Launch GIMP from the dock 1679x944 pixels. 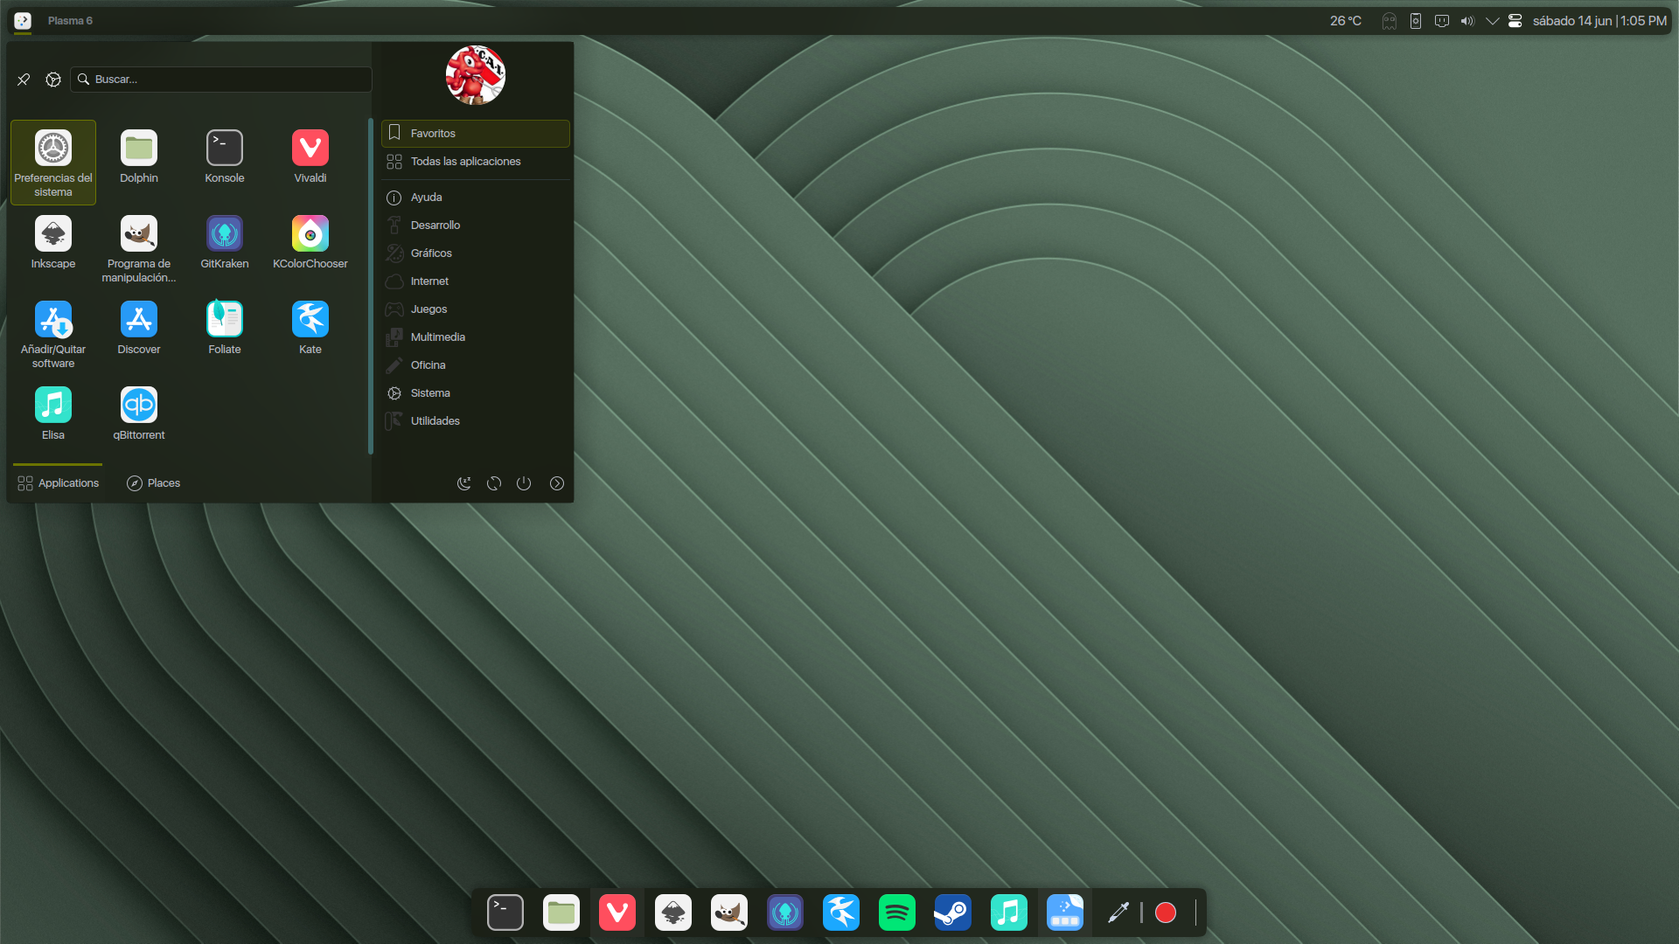point(729,913)
